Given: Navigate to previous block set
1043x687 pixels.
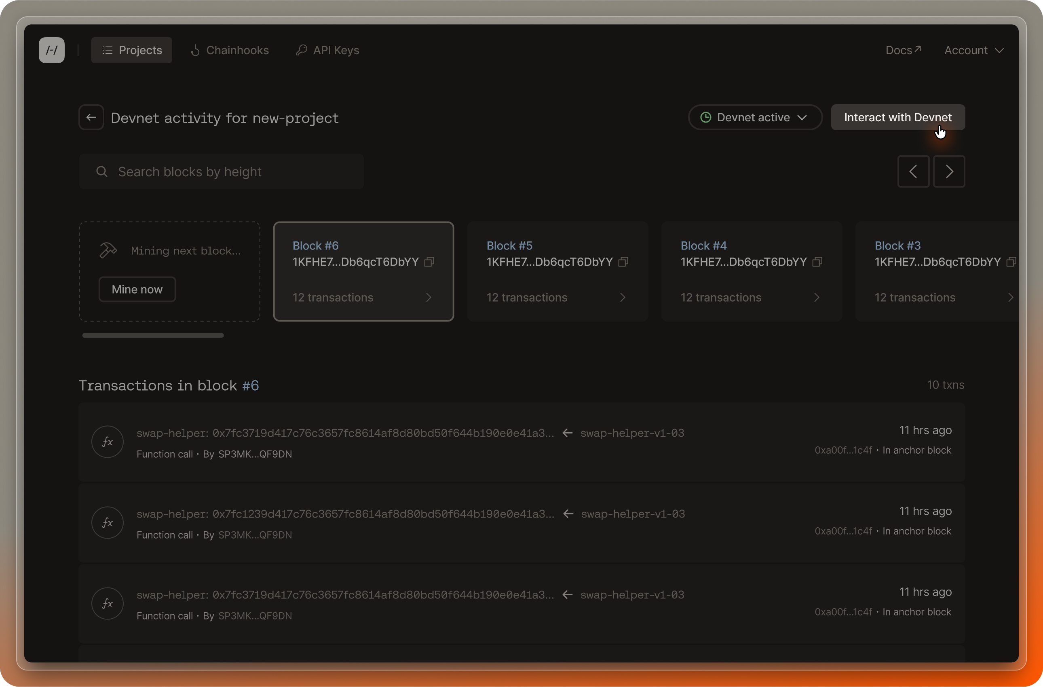Looking at the screenshot, I should (x=913, y=171).
